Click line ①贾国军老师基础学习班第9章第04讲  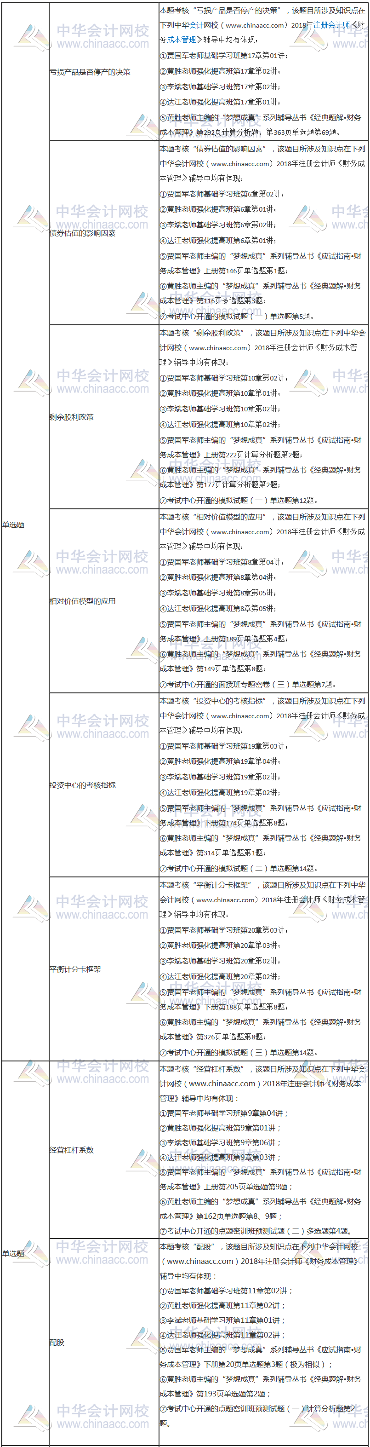(x=225, y=1113)
